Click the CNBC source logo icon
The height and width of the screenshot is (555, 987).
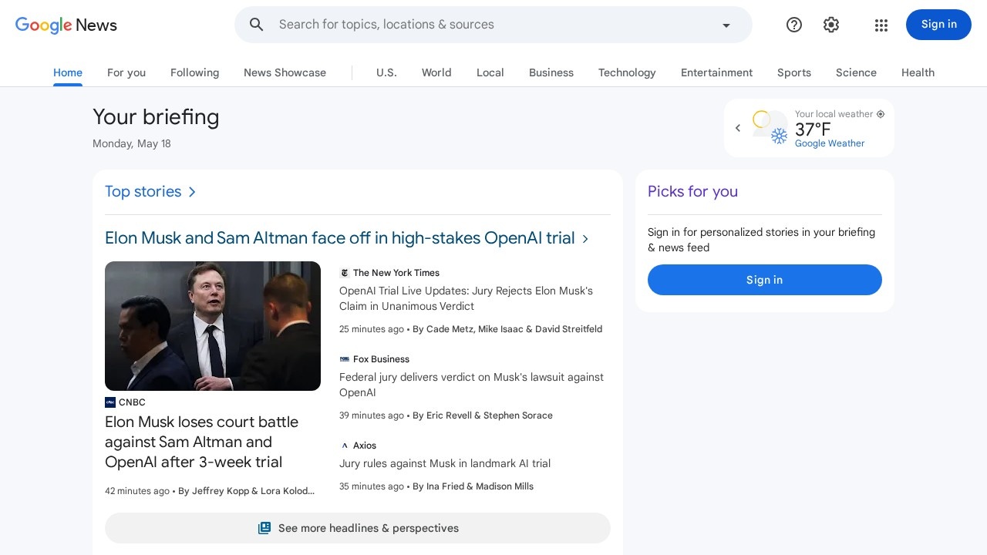(110, 402)
